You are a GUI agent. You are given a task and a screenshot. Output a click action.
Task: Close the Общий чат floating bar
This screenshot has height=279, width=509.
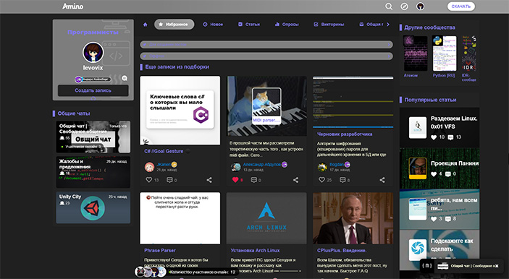497,266
